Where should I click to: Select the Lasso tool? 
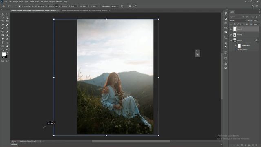click(2, 18)
